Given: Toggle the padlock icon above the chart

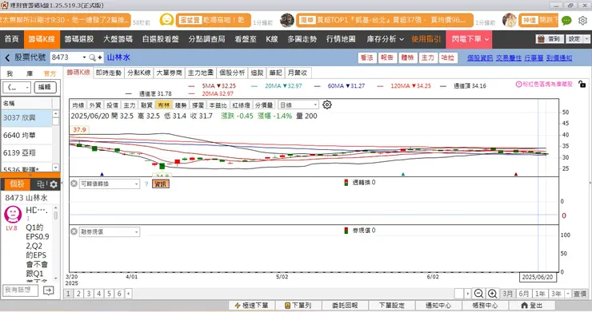Looking at the screenshot, I should 582,84.
